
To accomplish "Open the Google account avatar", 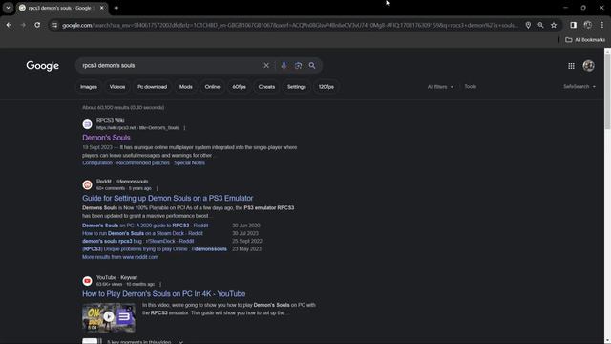I will coord(588,66).
